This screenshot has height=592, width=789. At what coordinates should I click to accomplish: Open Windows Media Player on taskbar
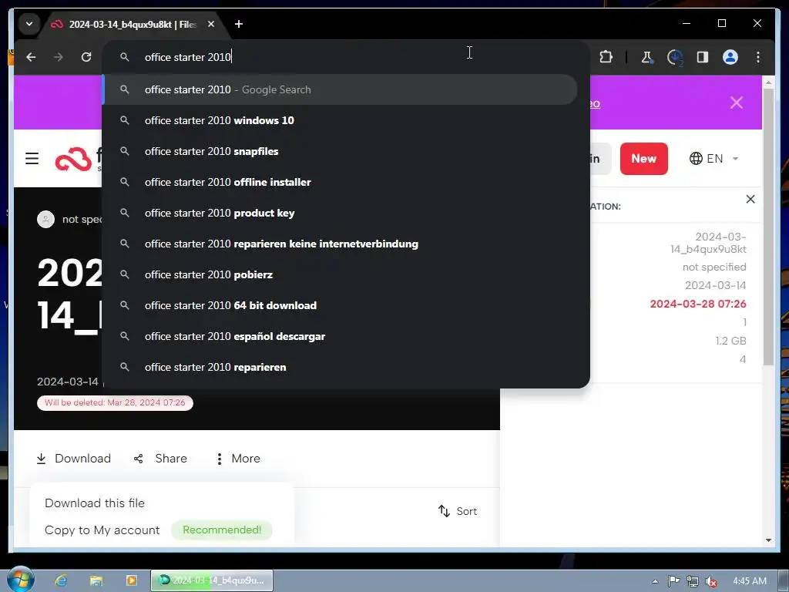131,580
